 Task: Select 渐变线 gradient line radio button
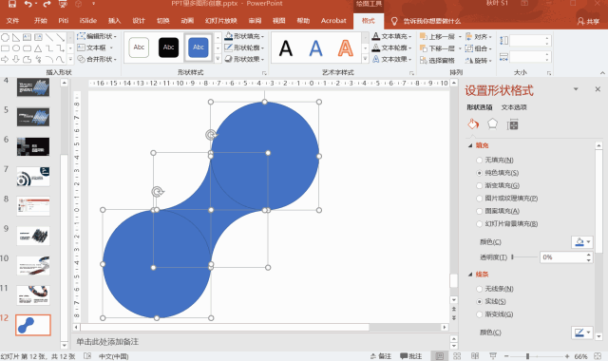tap(479, 314)
